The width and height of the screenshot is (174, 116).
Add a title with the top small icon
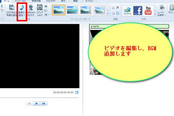coord(46,6)
